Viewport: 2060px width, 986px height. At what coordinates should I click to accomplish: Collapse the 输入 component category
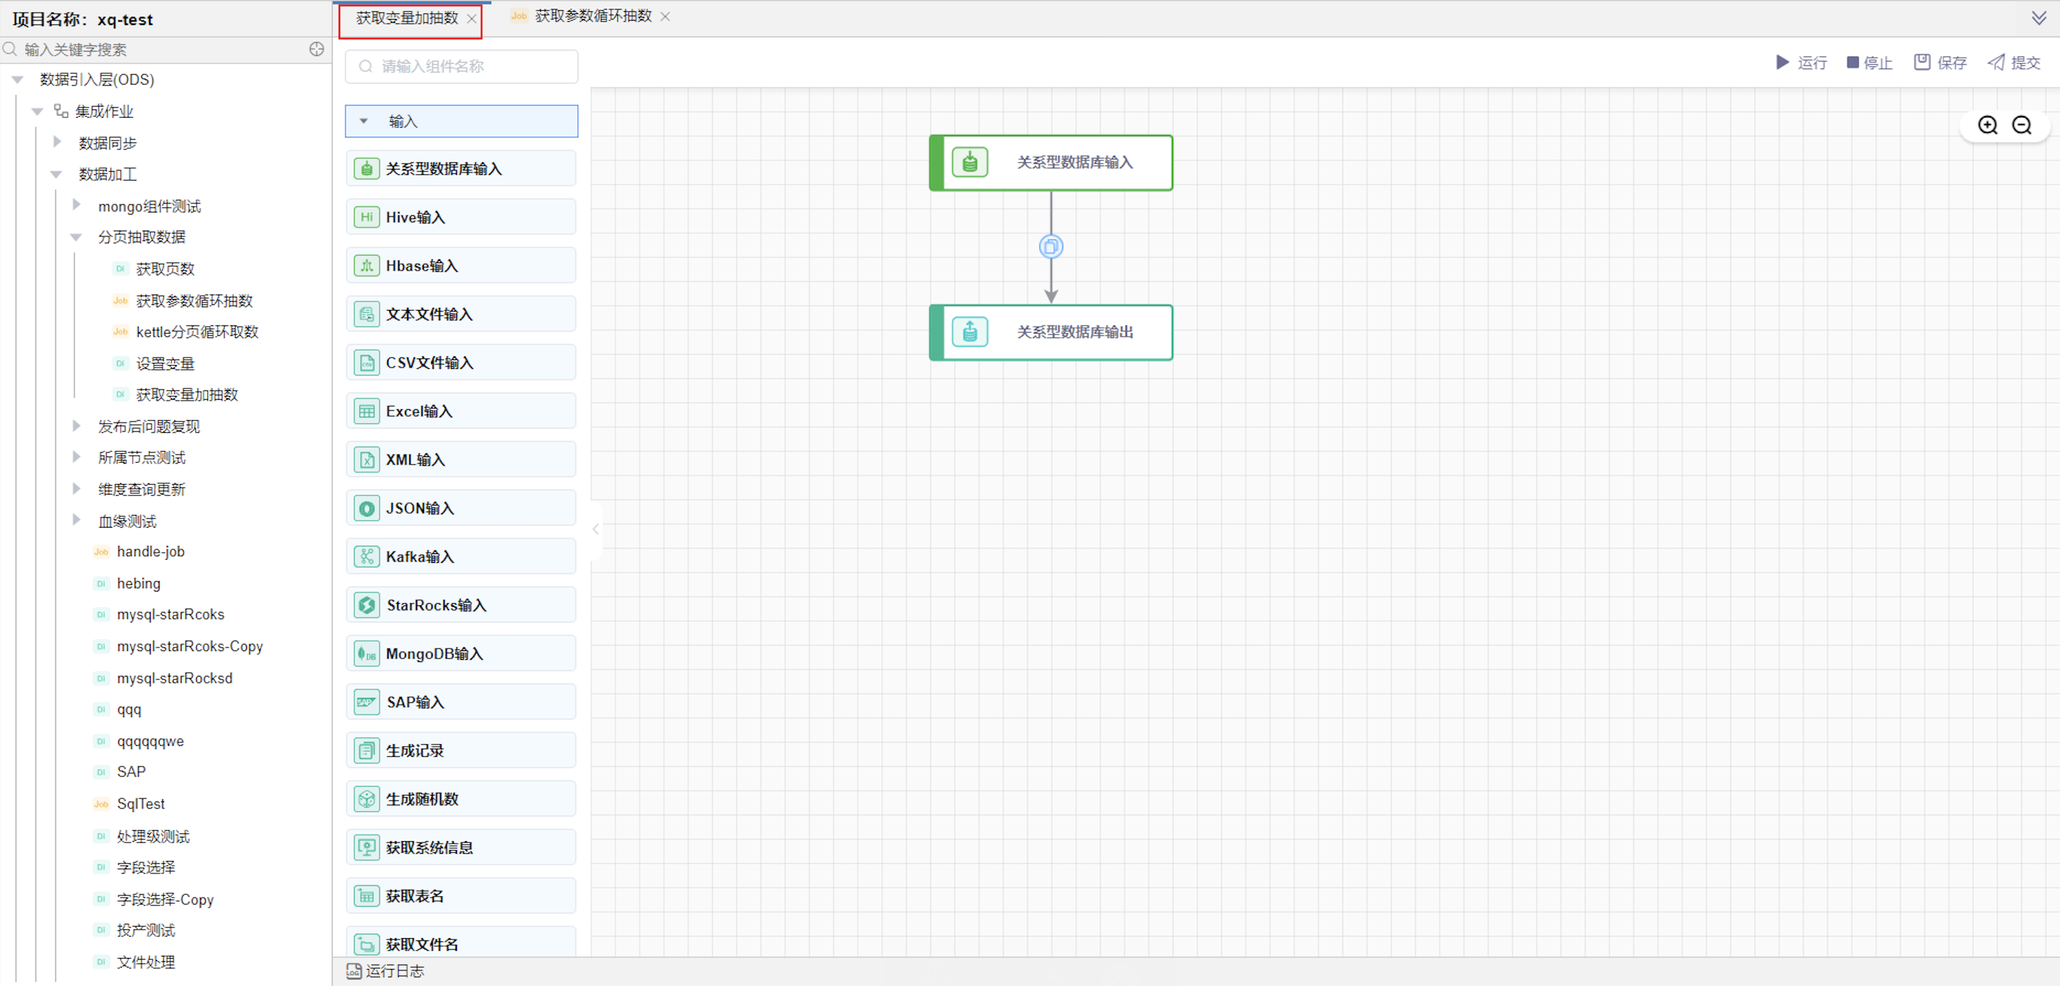(x=364, y=121)
